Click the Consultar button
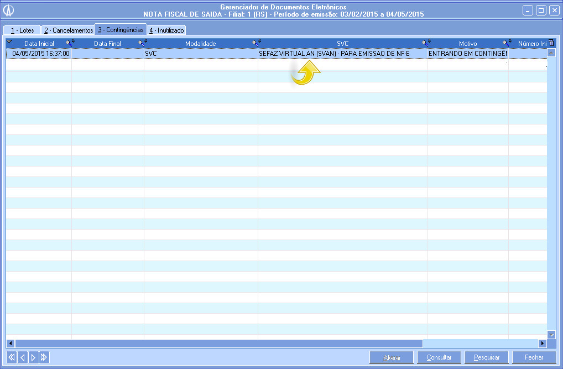Image resolution: width=563 pixels, height=369 pixels. click(439, 357)
